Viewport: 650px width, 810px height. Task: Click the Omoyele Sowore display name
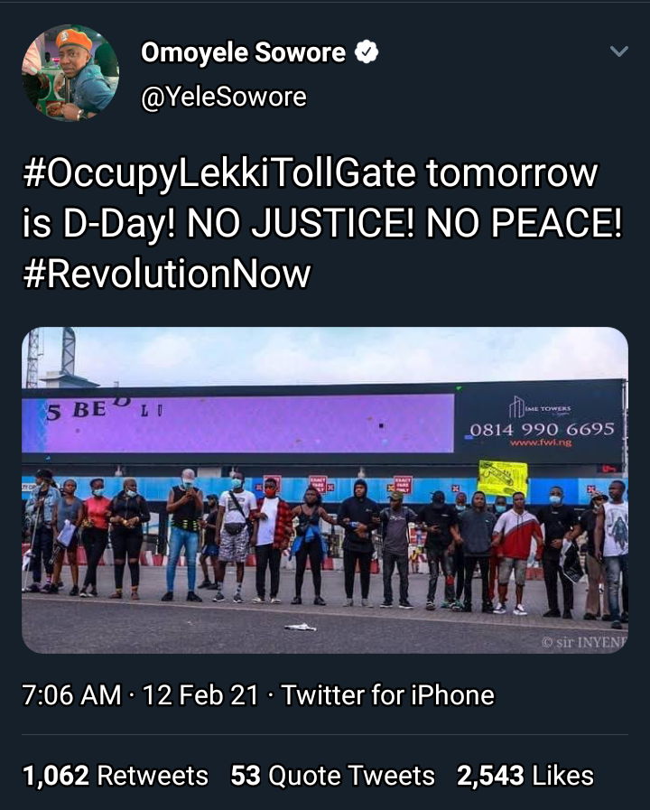click(243, 53)
